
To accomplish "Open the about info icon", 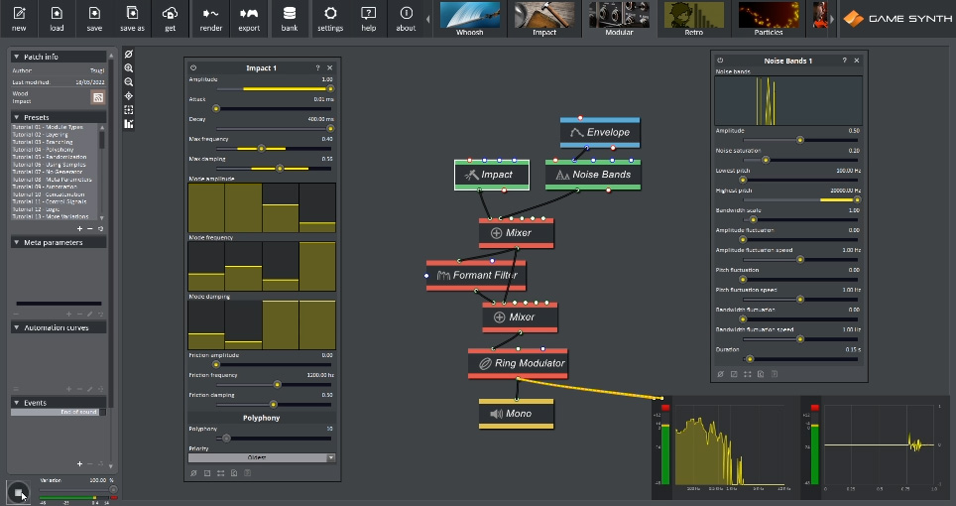I will pos(406,18).
